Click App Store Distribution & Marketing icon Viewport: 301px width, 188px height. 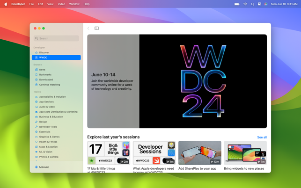(x=37, y=112)
